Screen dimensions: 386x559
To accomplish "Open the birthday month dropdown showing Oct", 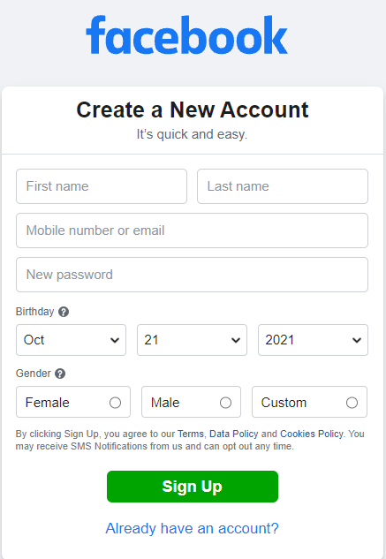I will 71,340.
